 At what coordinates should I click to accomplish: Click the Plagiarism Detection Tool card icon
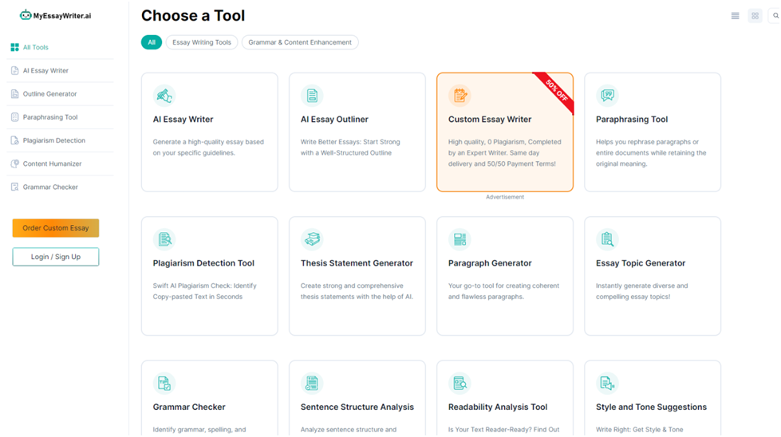(x=164, y=239)
